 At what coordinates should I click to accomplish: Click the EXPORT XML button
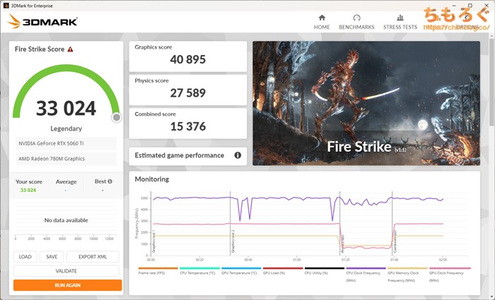tap(93, 256)
